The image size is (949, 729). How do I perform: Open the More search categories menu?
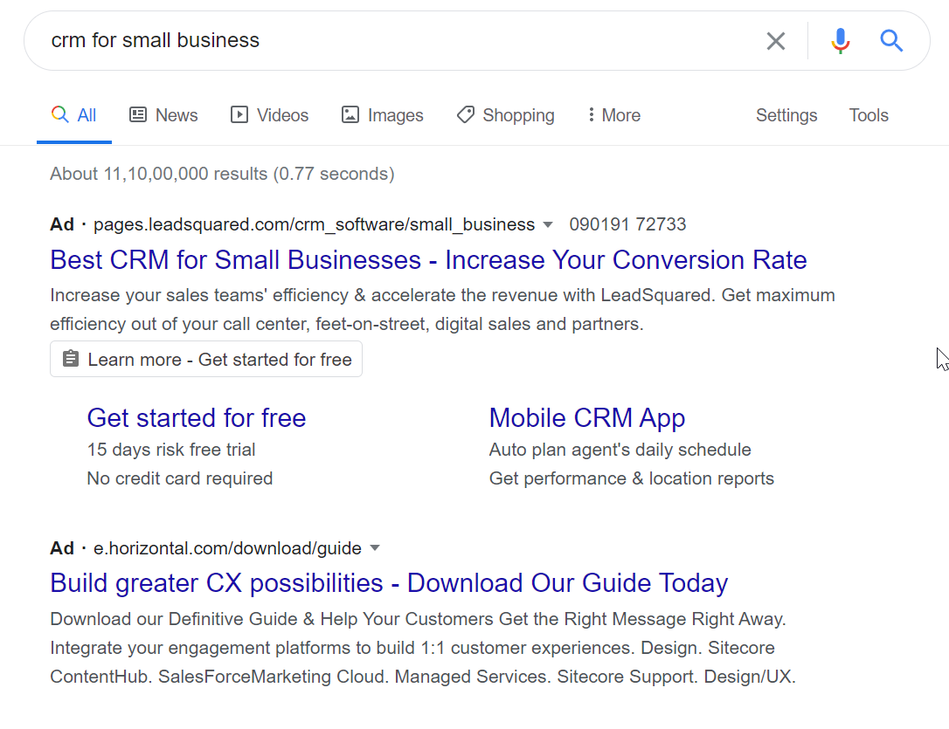pos(614,115)
